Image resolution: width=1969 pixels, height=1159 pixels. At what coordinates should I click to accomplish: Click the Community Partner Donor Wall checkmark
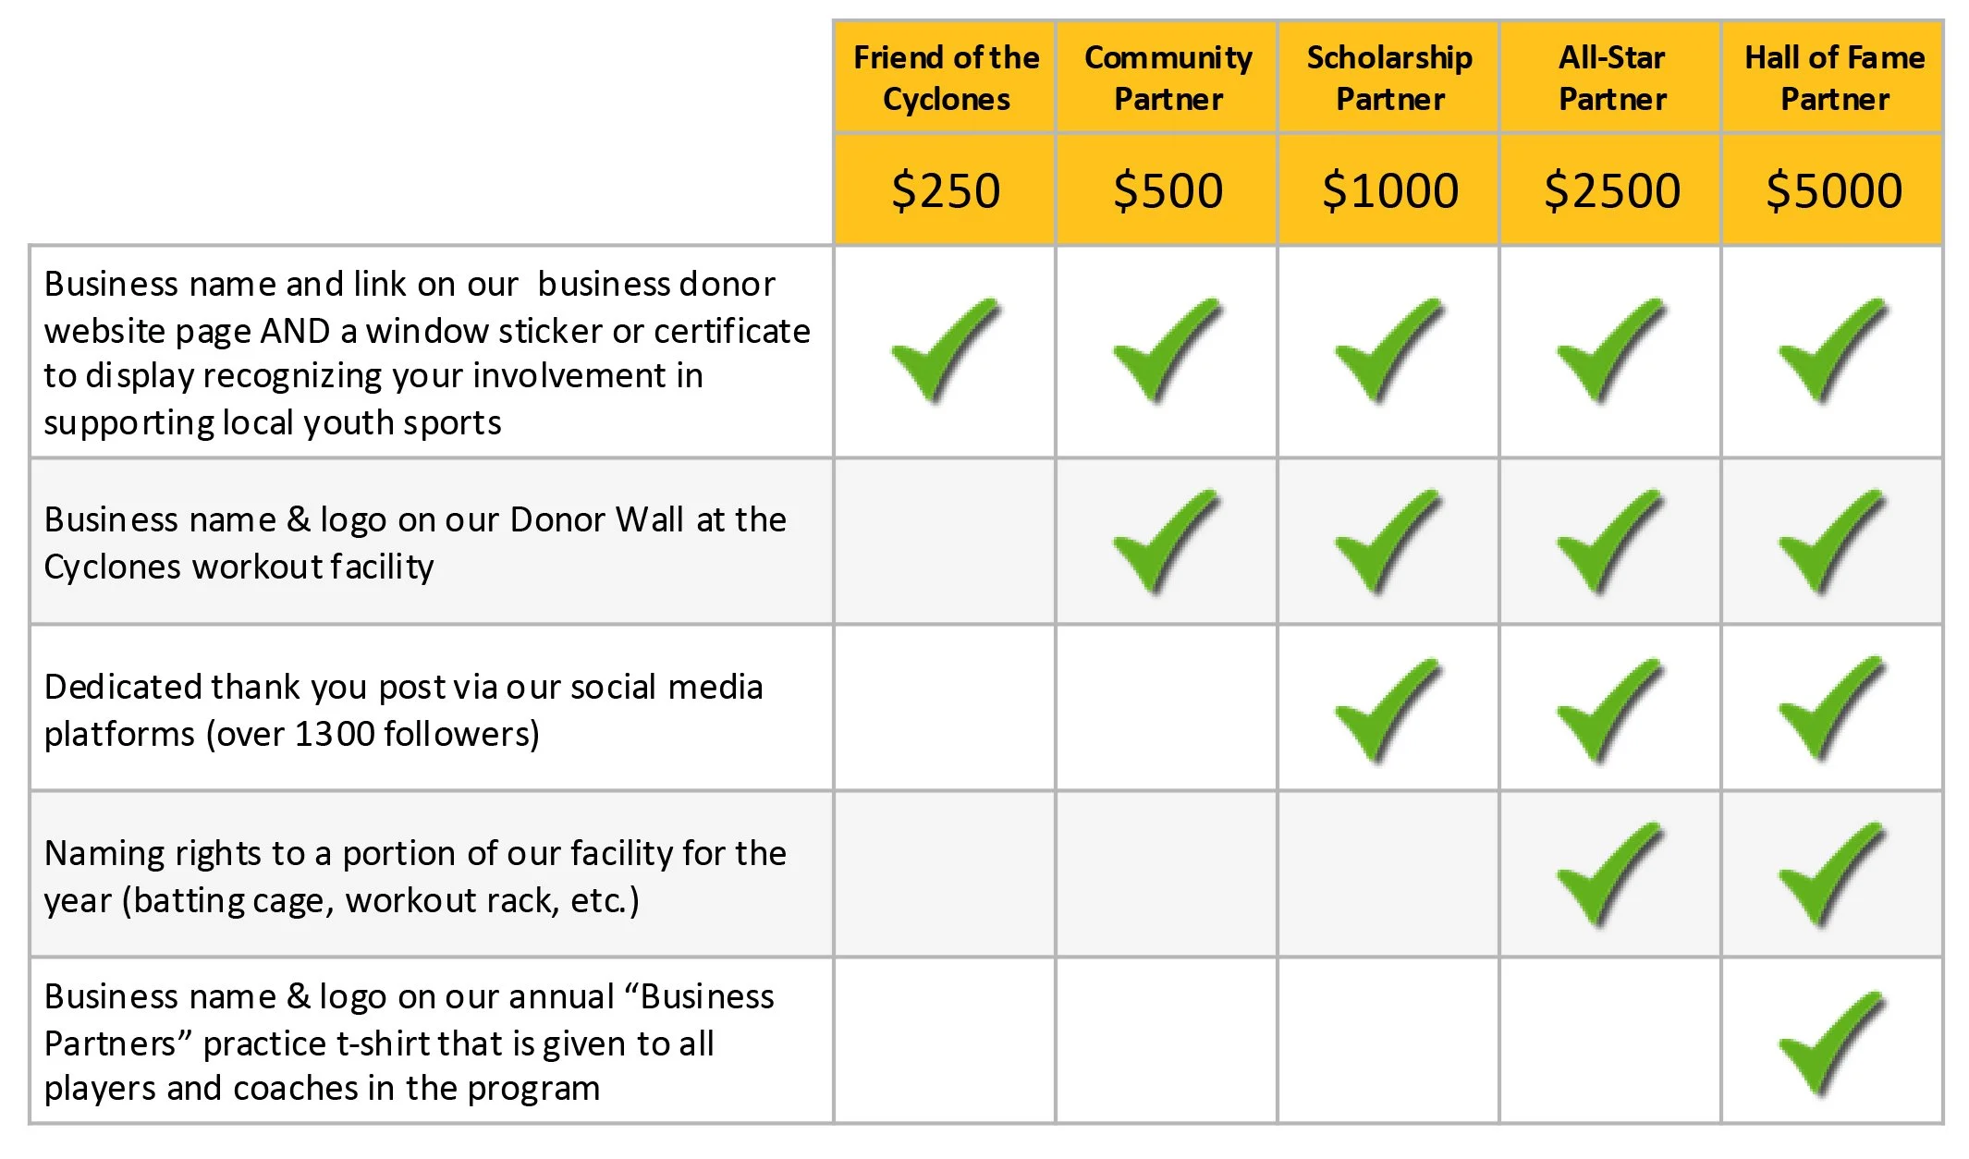click(x=1167, y=543)
